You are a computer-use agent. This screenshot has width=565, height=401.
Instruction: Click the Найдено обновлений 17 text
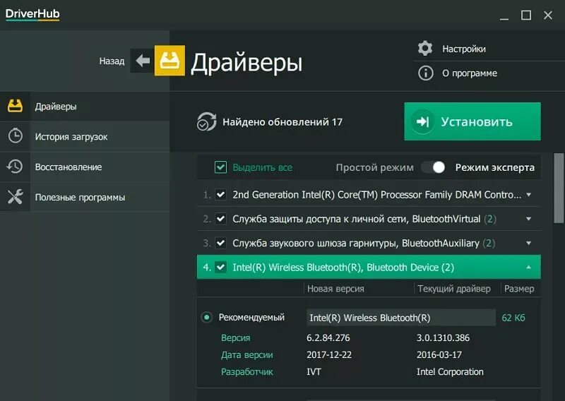click(x=282, y=121)
